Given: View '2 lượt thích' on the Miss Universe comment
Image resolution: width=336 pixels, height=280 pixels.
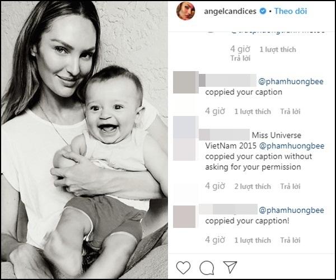Looking at the screenshot, I should 252,186.
